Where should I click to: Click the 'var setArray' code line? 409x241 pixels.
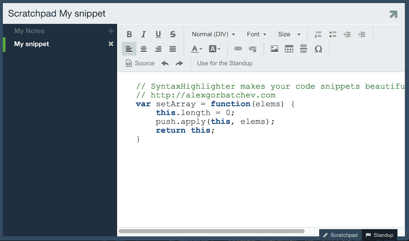pyautogui.click(x=215, y=104)
